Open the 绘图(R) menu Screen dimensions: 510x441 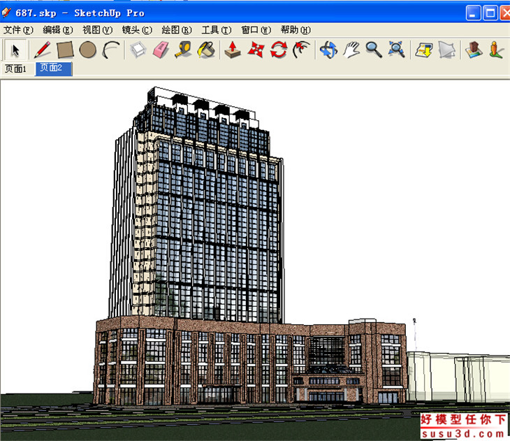pos(177,30)
